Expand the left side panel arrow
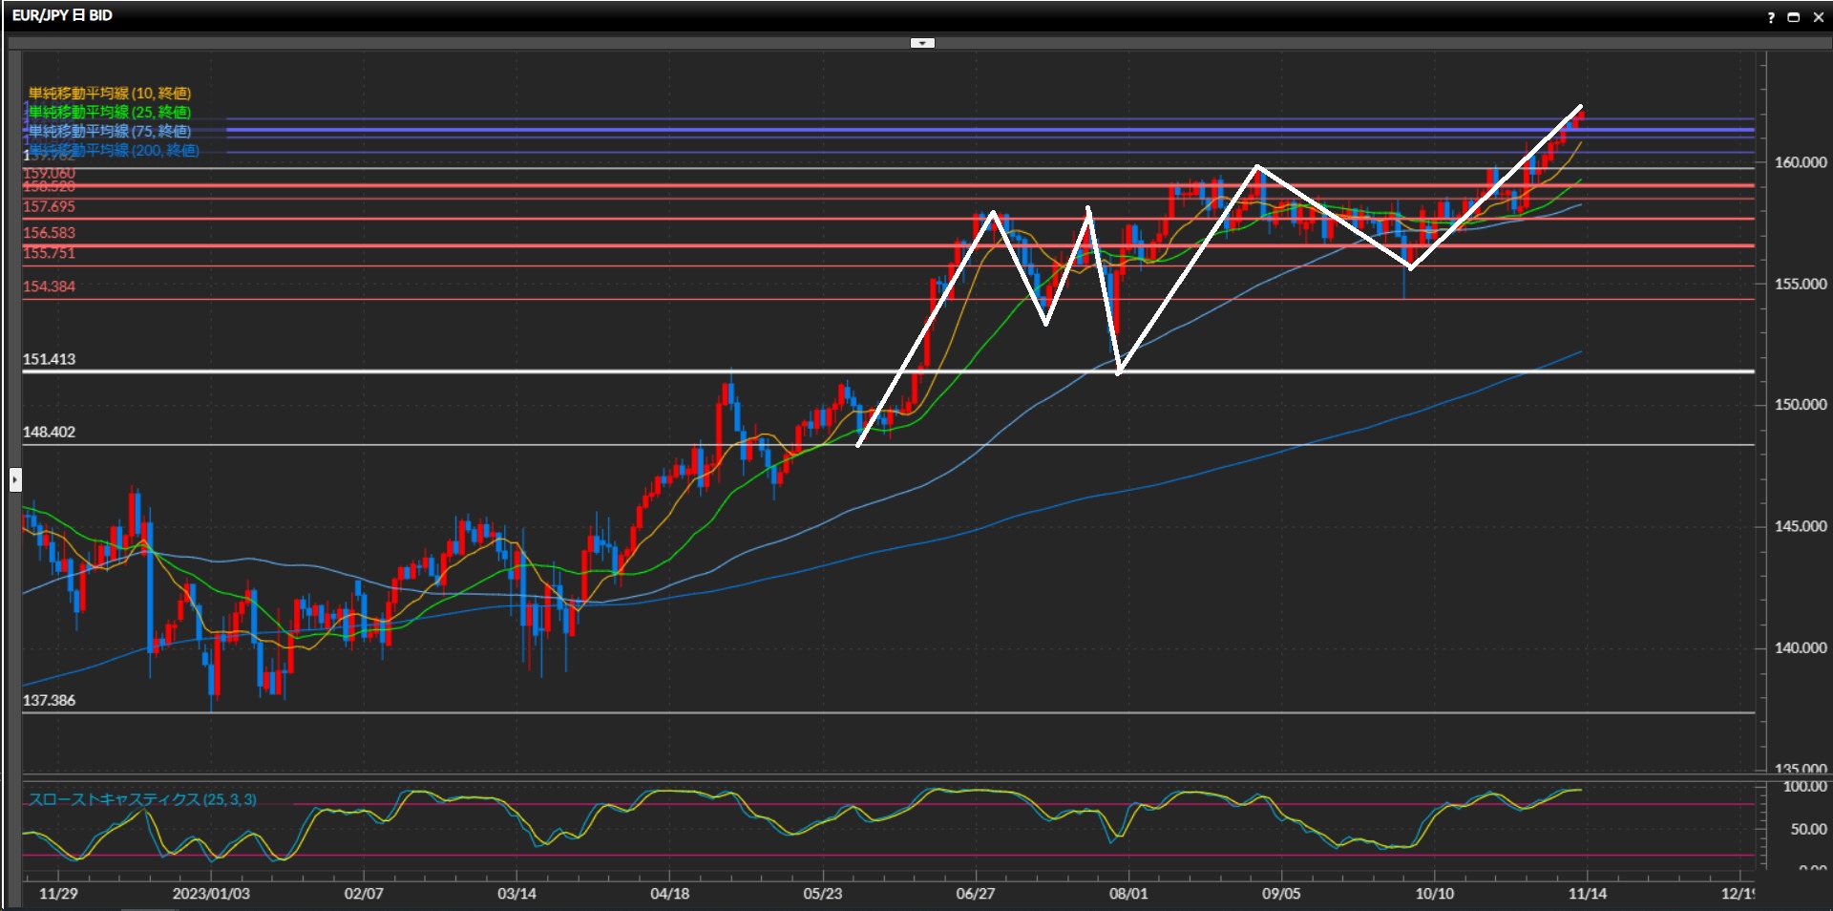This screenshot has width=1833, height=911. tap(15, 478)
